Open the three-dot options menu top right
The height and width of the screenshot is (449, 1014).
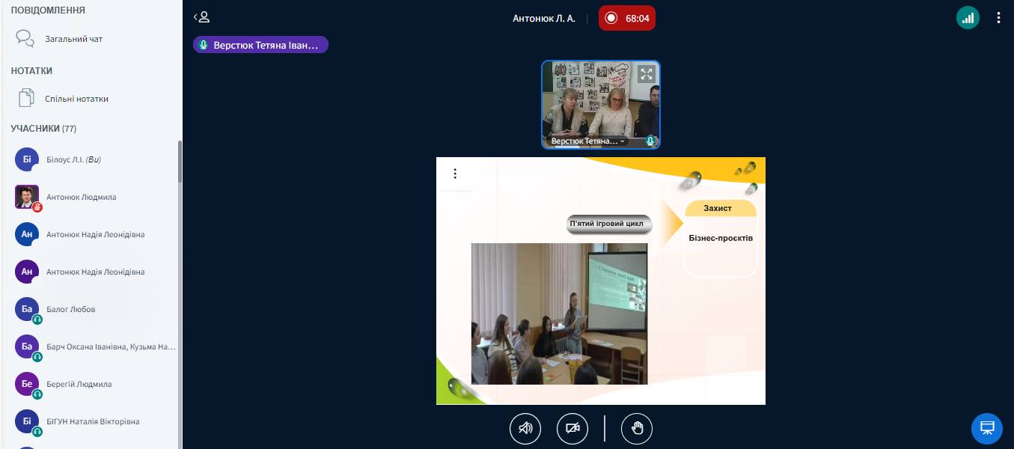[998, 18]
